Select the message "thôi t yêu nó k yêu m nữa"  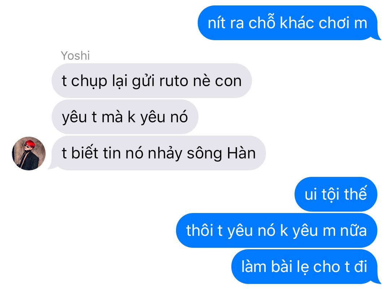pyautogui.click(x=277, y=230)
